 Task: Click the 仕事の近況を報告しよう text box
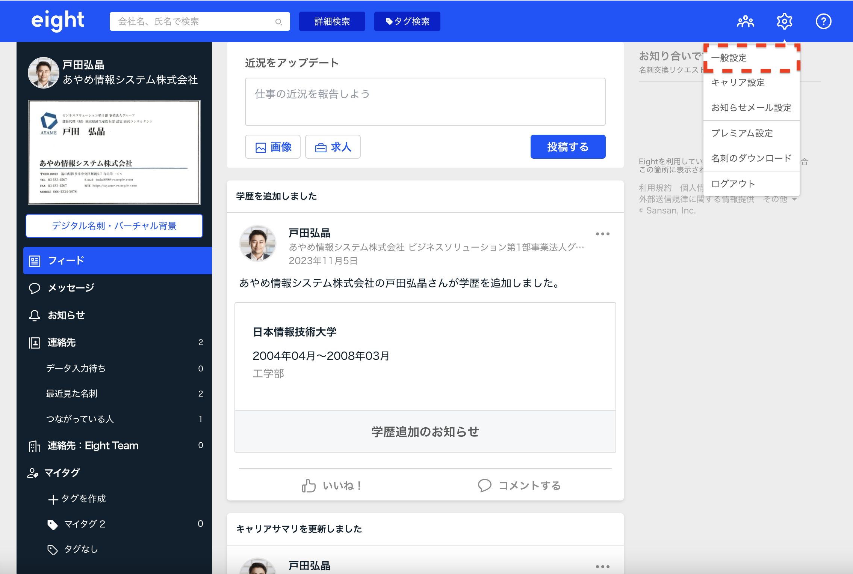pyautogui.click(x=425, y=102)
